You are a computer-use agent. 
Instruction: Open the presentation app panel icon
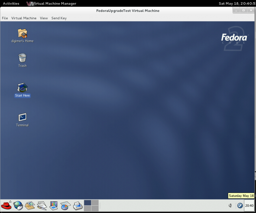(54, 205)
